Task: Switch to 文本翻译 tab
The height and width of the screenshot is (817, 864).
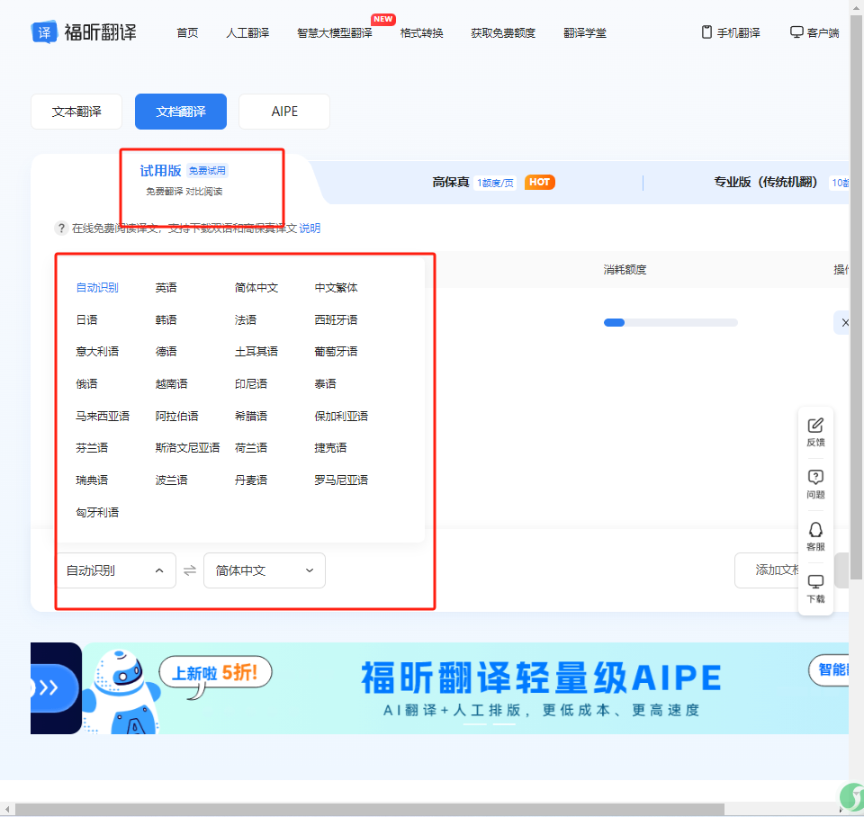Action: coord(76,112)
